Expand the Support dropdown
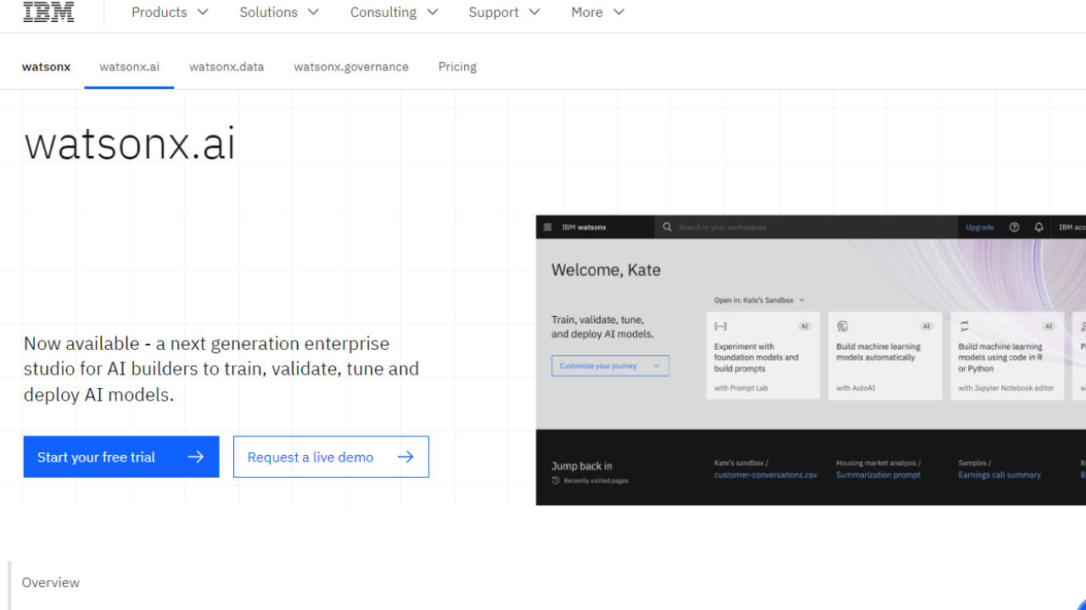1086x610 pixels. [504, 12]
